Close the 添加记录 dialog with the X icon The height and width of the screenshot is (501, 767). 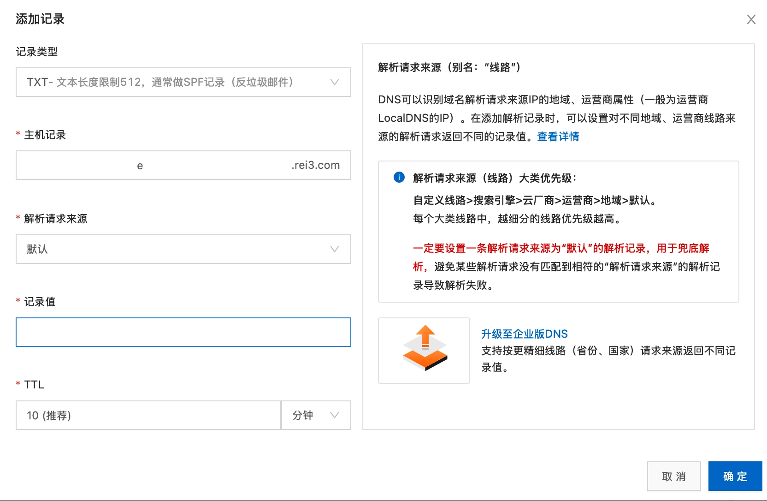coord(751,19)
